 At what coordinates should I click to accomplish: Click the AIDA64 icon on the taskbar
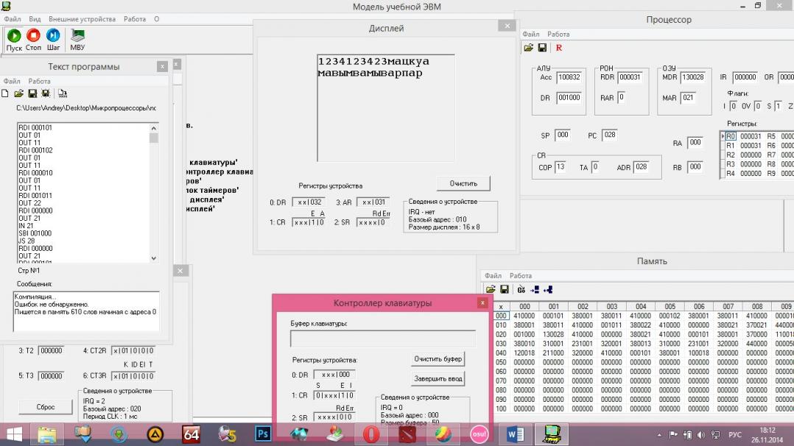coord(191,434)
